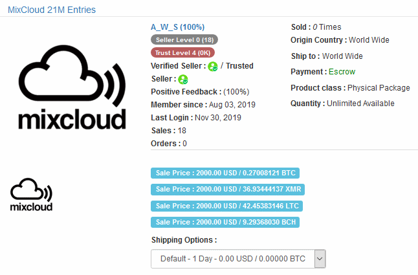Click the Trust Level 4 (0K) badge
The image size is (418, 275).
[182, 53]
